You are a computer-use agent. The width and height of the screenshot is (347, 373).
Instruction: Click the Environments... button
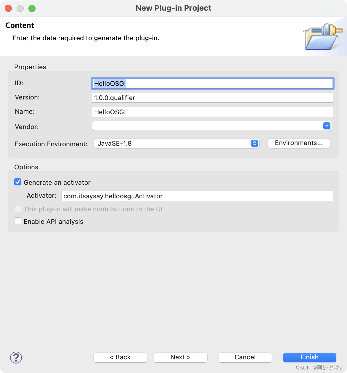click(299, 143)
